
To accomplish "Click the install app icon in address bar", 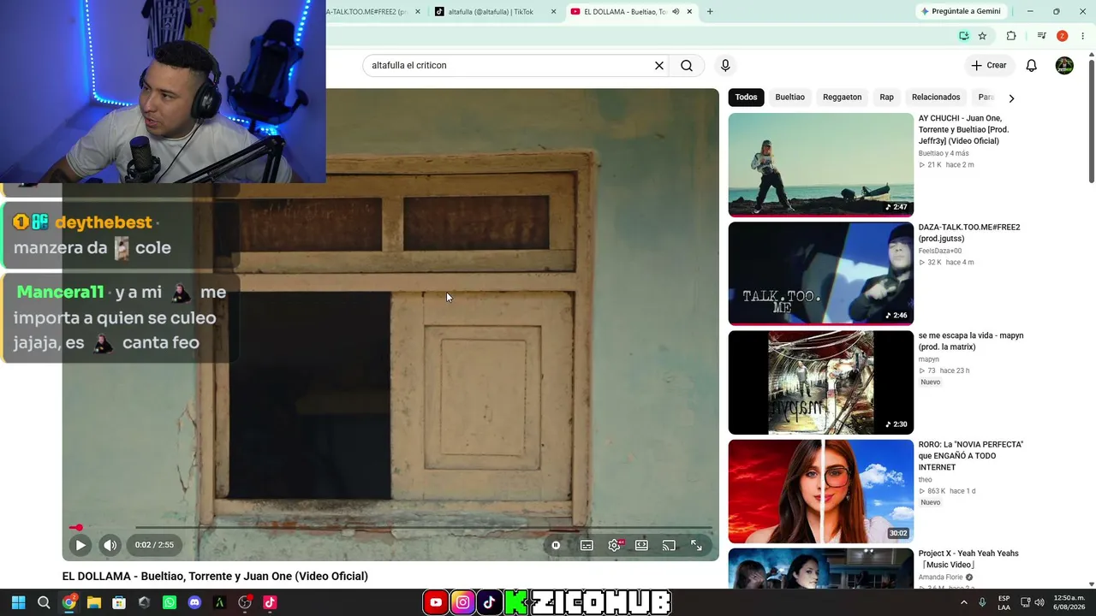I will click(963, 36).
